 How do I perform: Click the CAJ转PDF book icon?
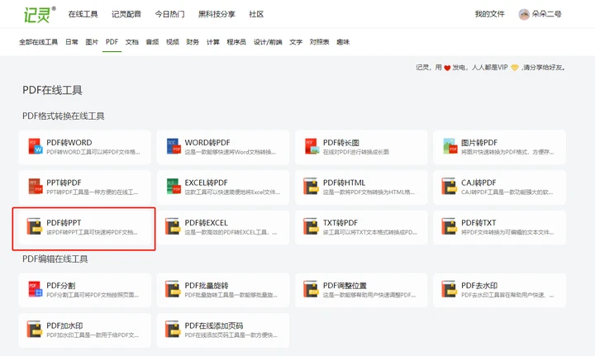(449, 187)
